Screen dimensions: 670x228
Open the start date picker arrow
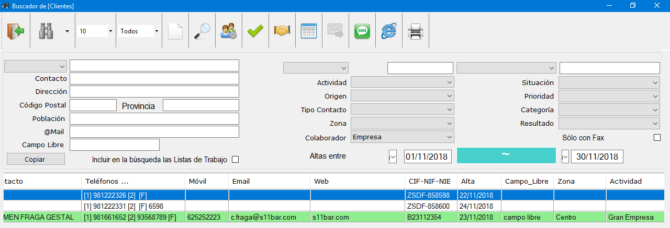tap(393, 156)
